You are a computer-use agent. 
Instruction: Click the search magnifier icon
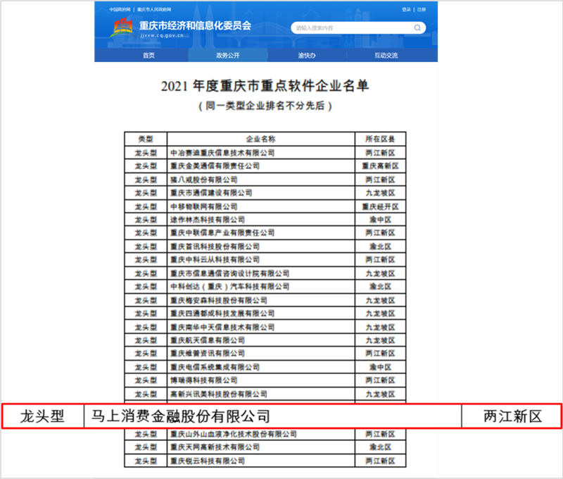tap(417, 27)
